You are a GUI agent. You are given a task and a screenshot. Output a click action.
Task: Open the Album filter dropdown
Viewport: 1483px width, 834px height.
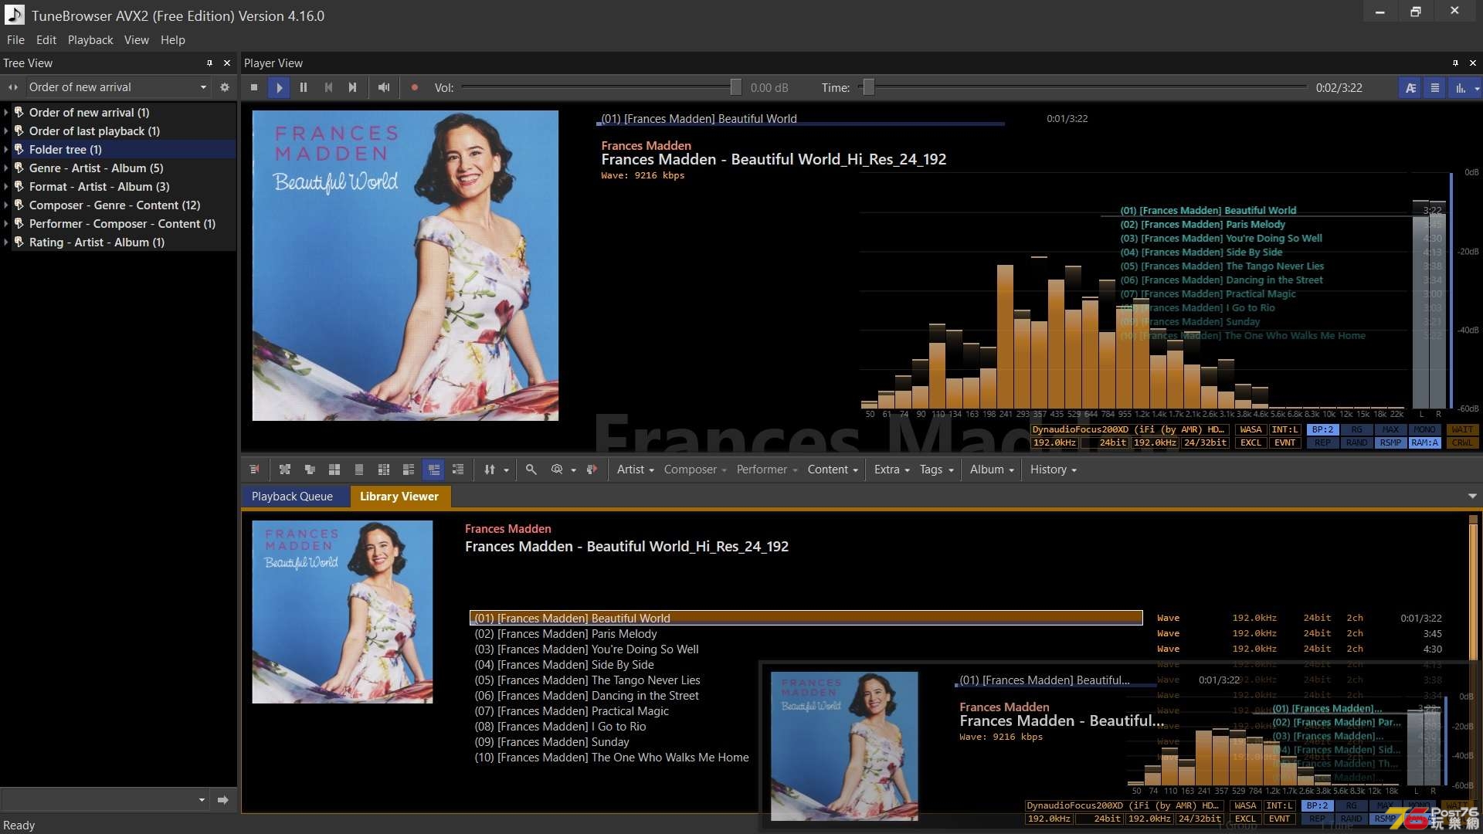pos(992,470)
